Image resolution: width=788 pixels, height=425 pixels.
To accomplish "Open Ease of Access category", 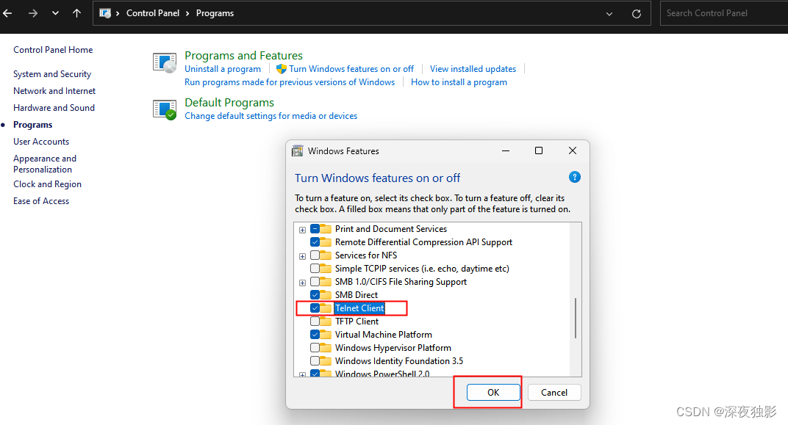I will pyautogui.click(x=41, y=200).
